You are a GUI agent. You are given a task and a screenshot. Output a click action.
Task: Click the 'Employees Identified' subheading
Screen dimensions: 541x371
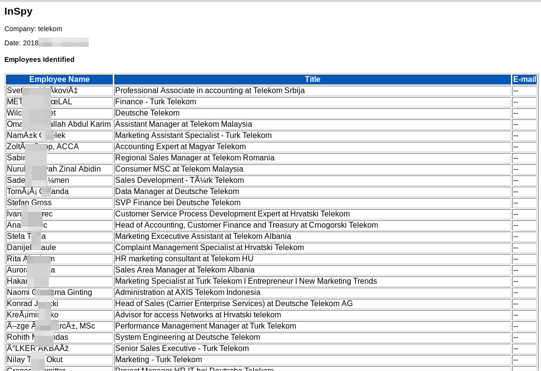point(40,59)
